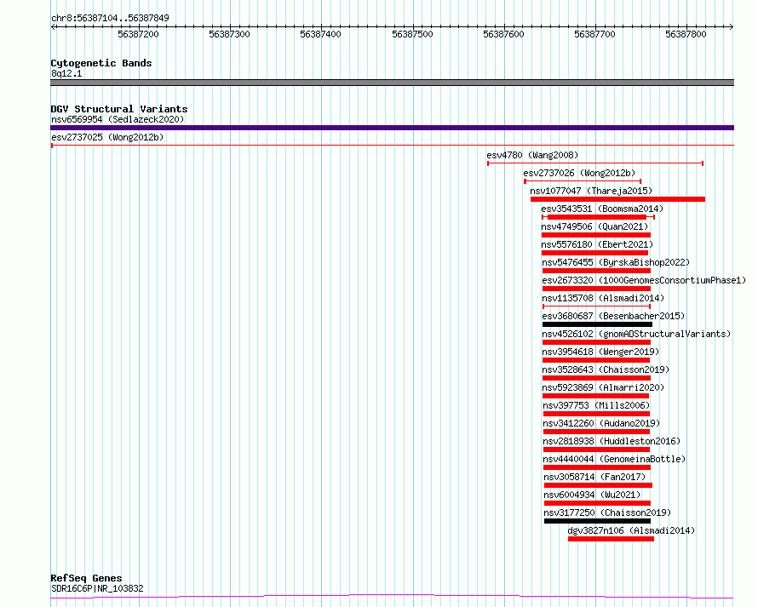Select the black nsv3177250 variant bar

(598, 521)
